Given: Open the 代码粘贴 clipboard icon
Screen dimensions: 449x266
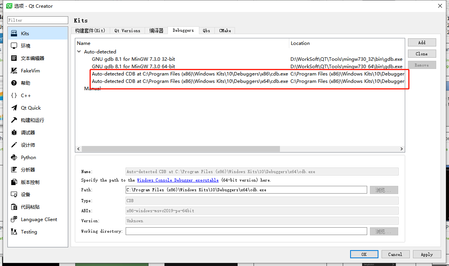Looking at the screenshot, I should tap(14, 207).
